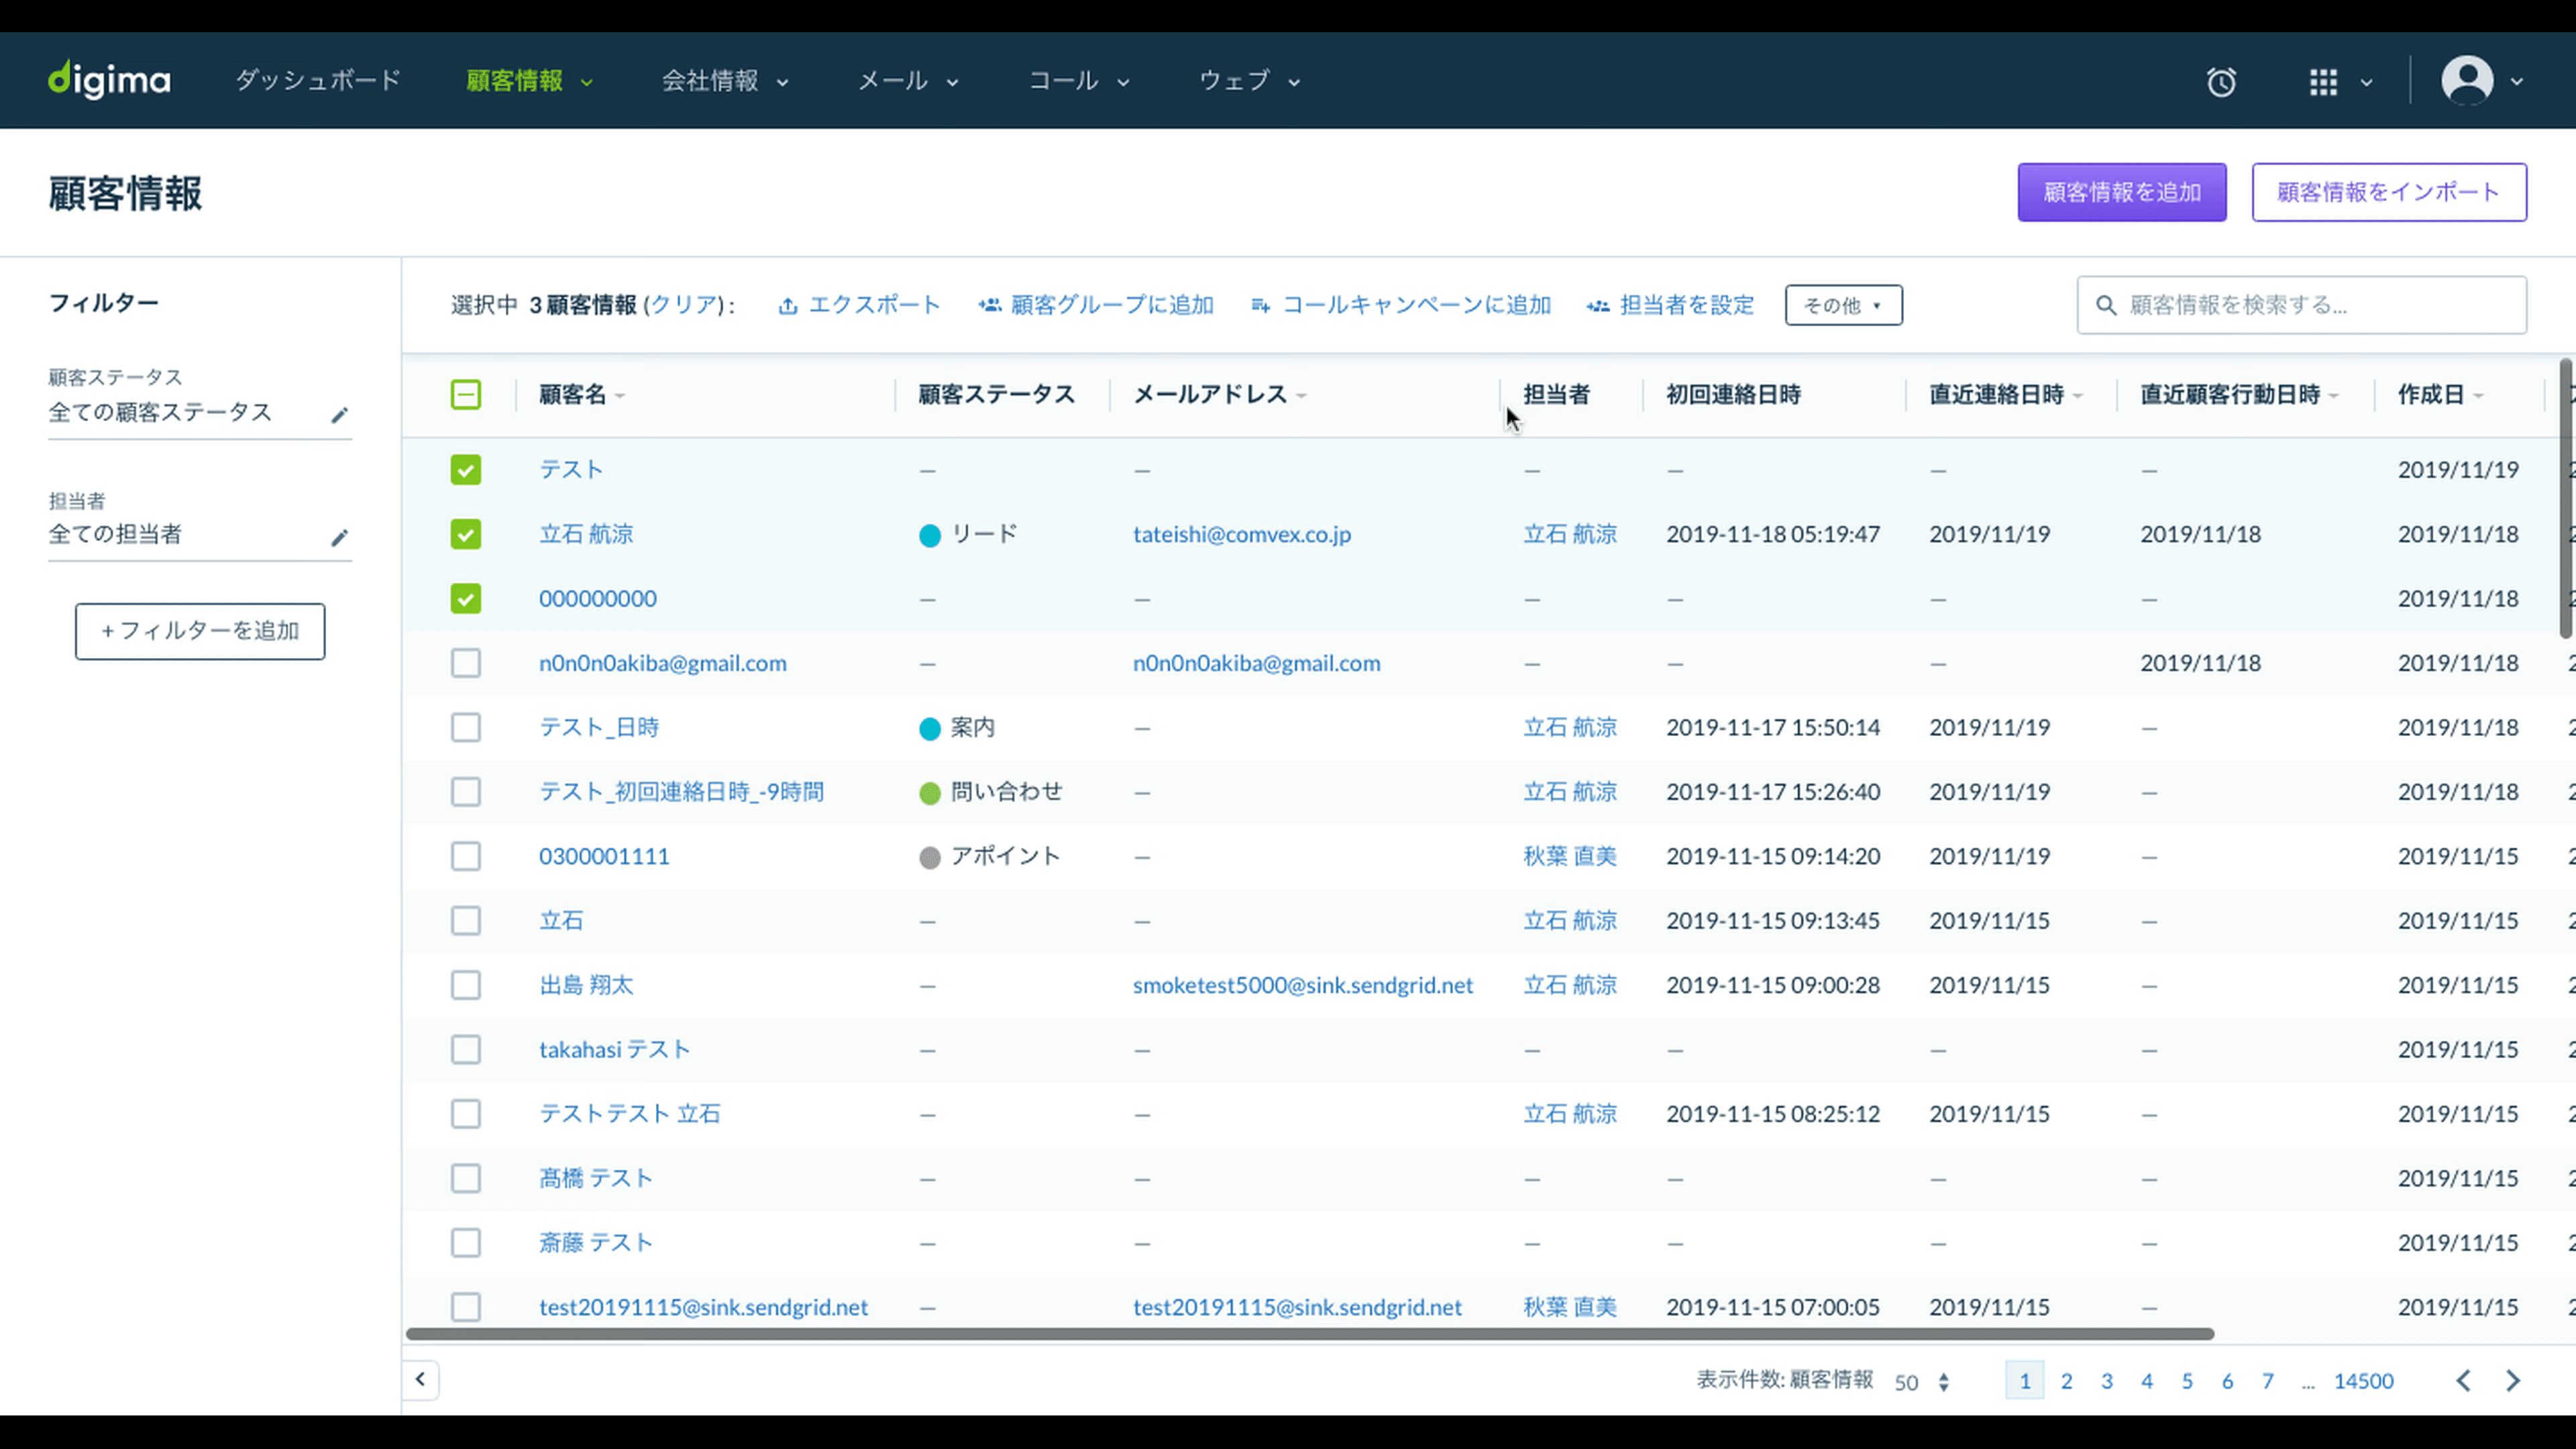Click the 顧客情報を追加 button

click(2121, 192)
